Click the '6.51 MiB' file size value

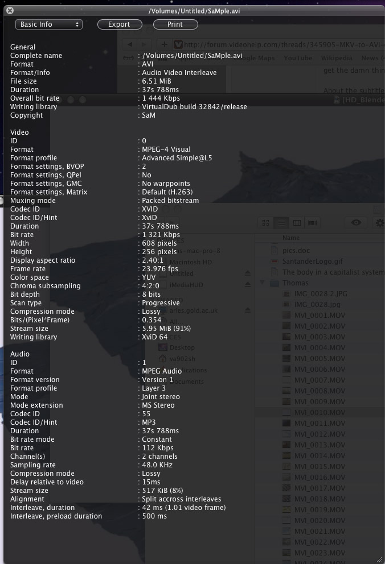coord(156,81)
